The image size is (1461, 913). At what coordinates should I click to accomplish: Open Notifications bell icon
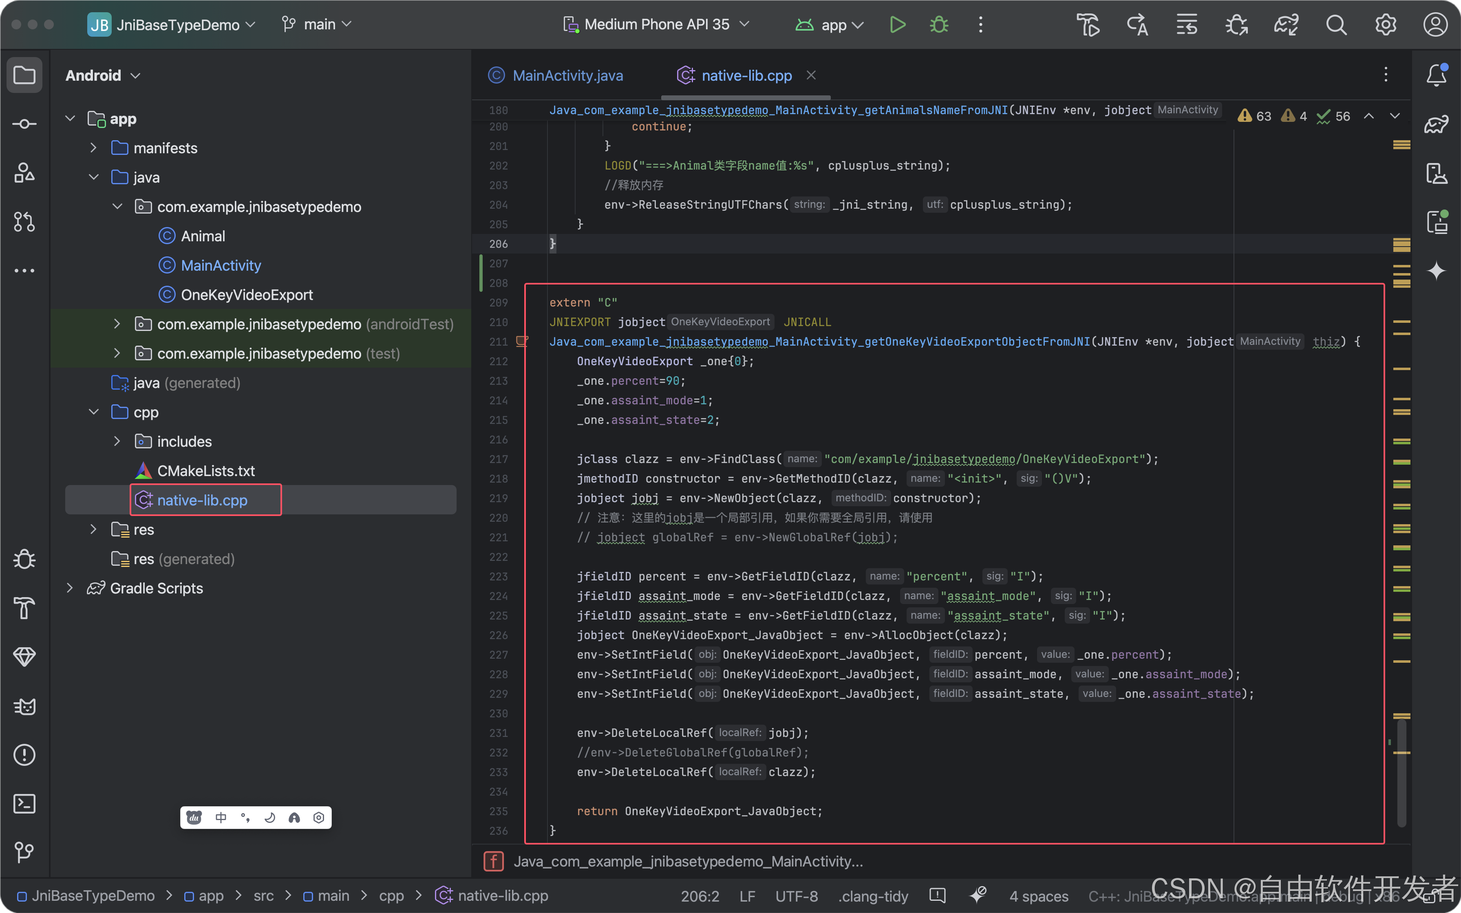(1436, 75)
